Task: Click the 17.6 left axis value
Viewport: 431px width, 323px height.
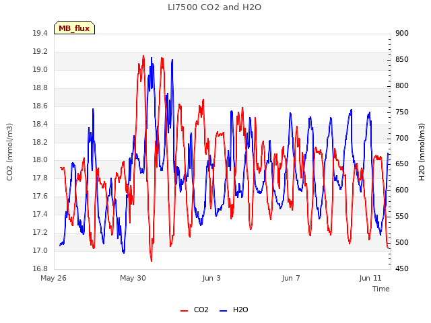Action: pyautogui.click(x=40, y=196)
